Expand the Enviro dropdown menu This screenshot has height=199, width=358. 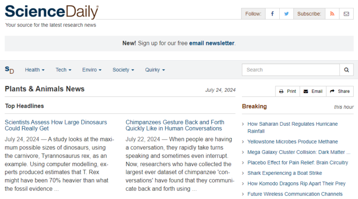click(x=92, y=70)
